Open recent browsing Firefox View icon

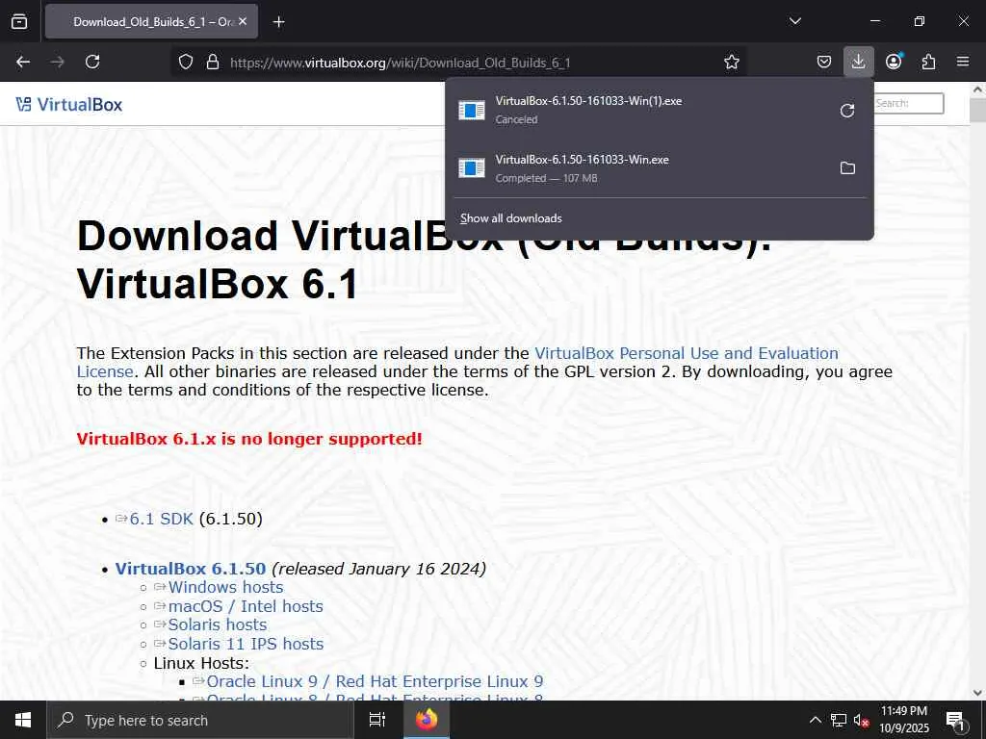tap(19, 21)
